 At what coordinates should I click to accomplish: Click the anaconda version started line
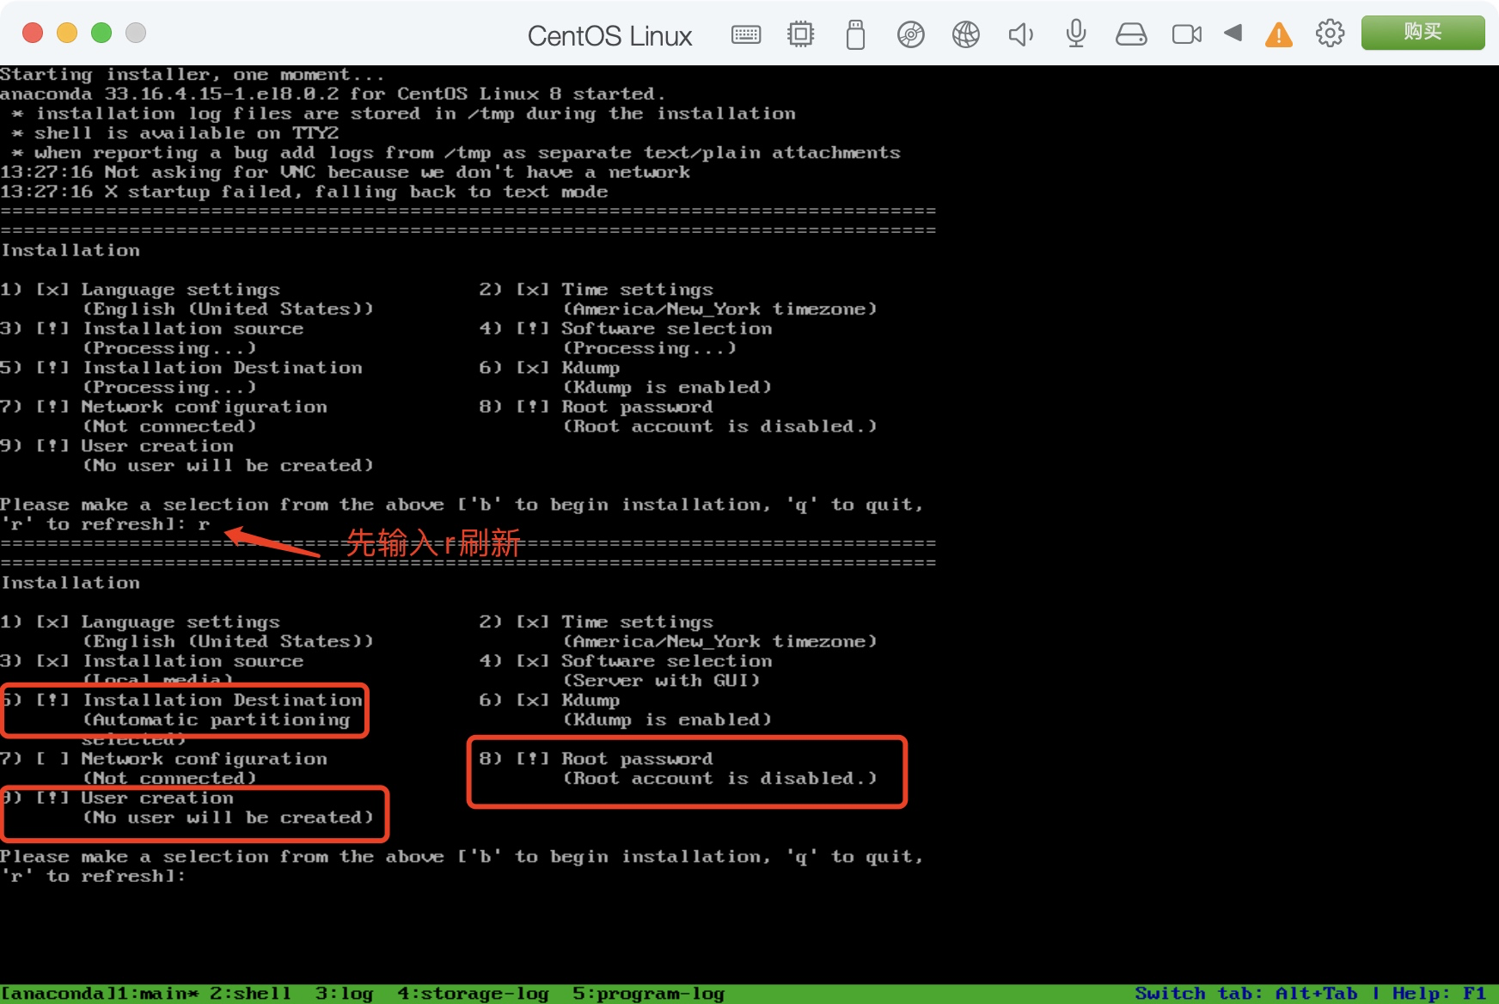coord(333,95)
